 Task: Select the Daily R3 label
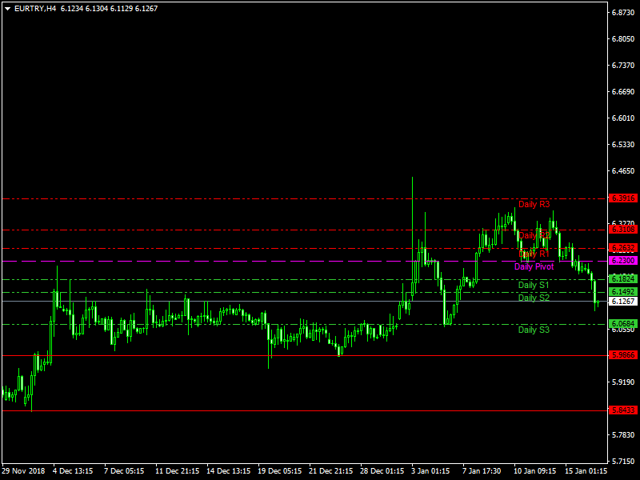tap(534, 204)
